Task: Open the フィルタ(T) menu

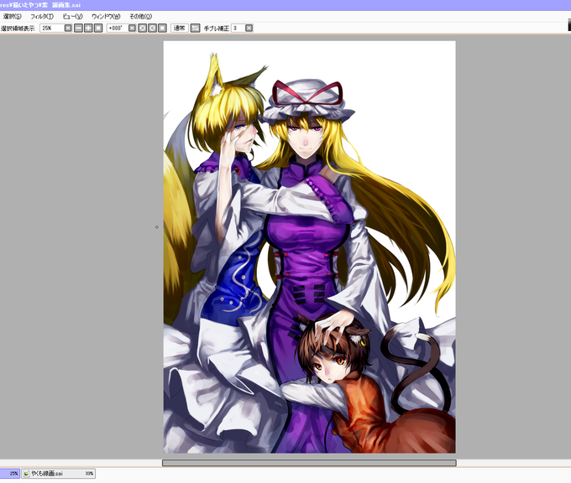Action: coord(42,17)
